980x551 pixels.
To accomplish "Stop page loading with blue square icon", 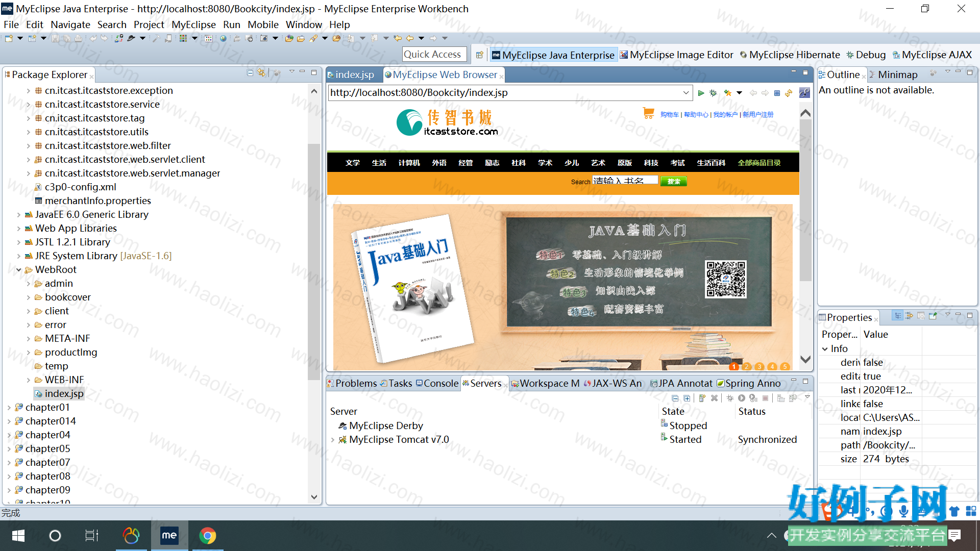I will pos(777,93).
